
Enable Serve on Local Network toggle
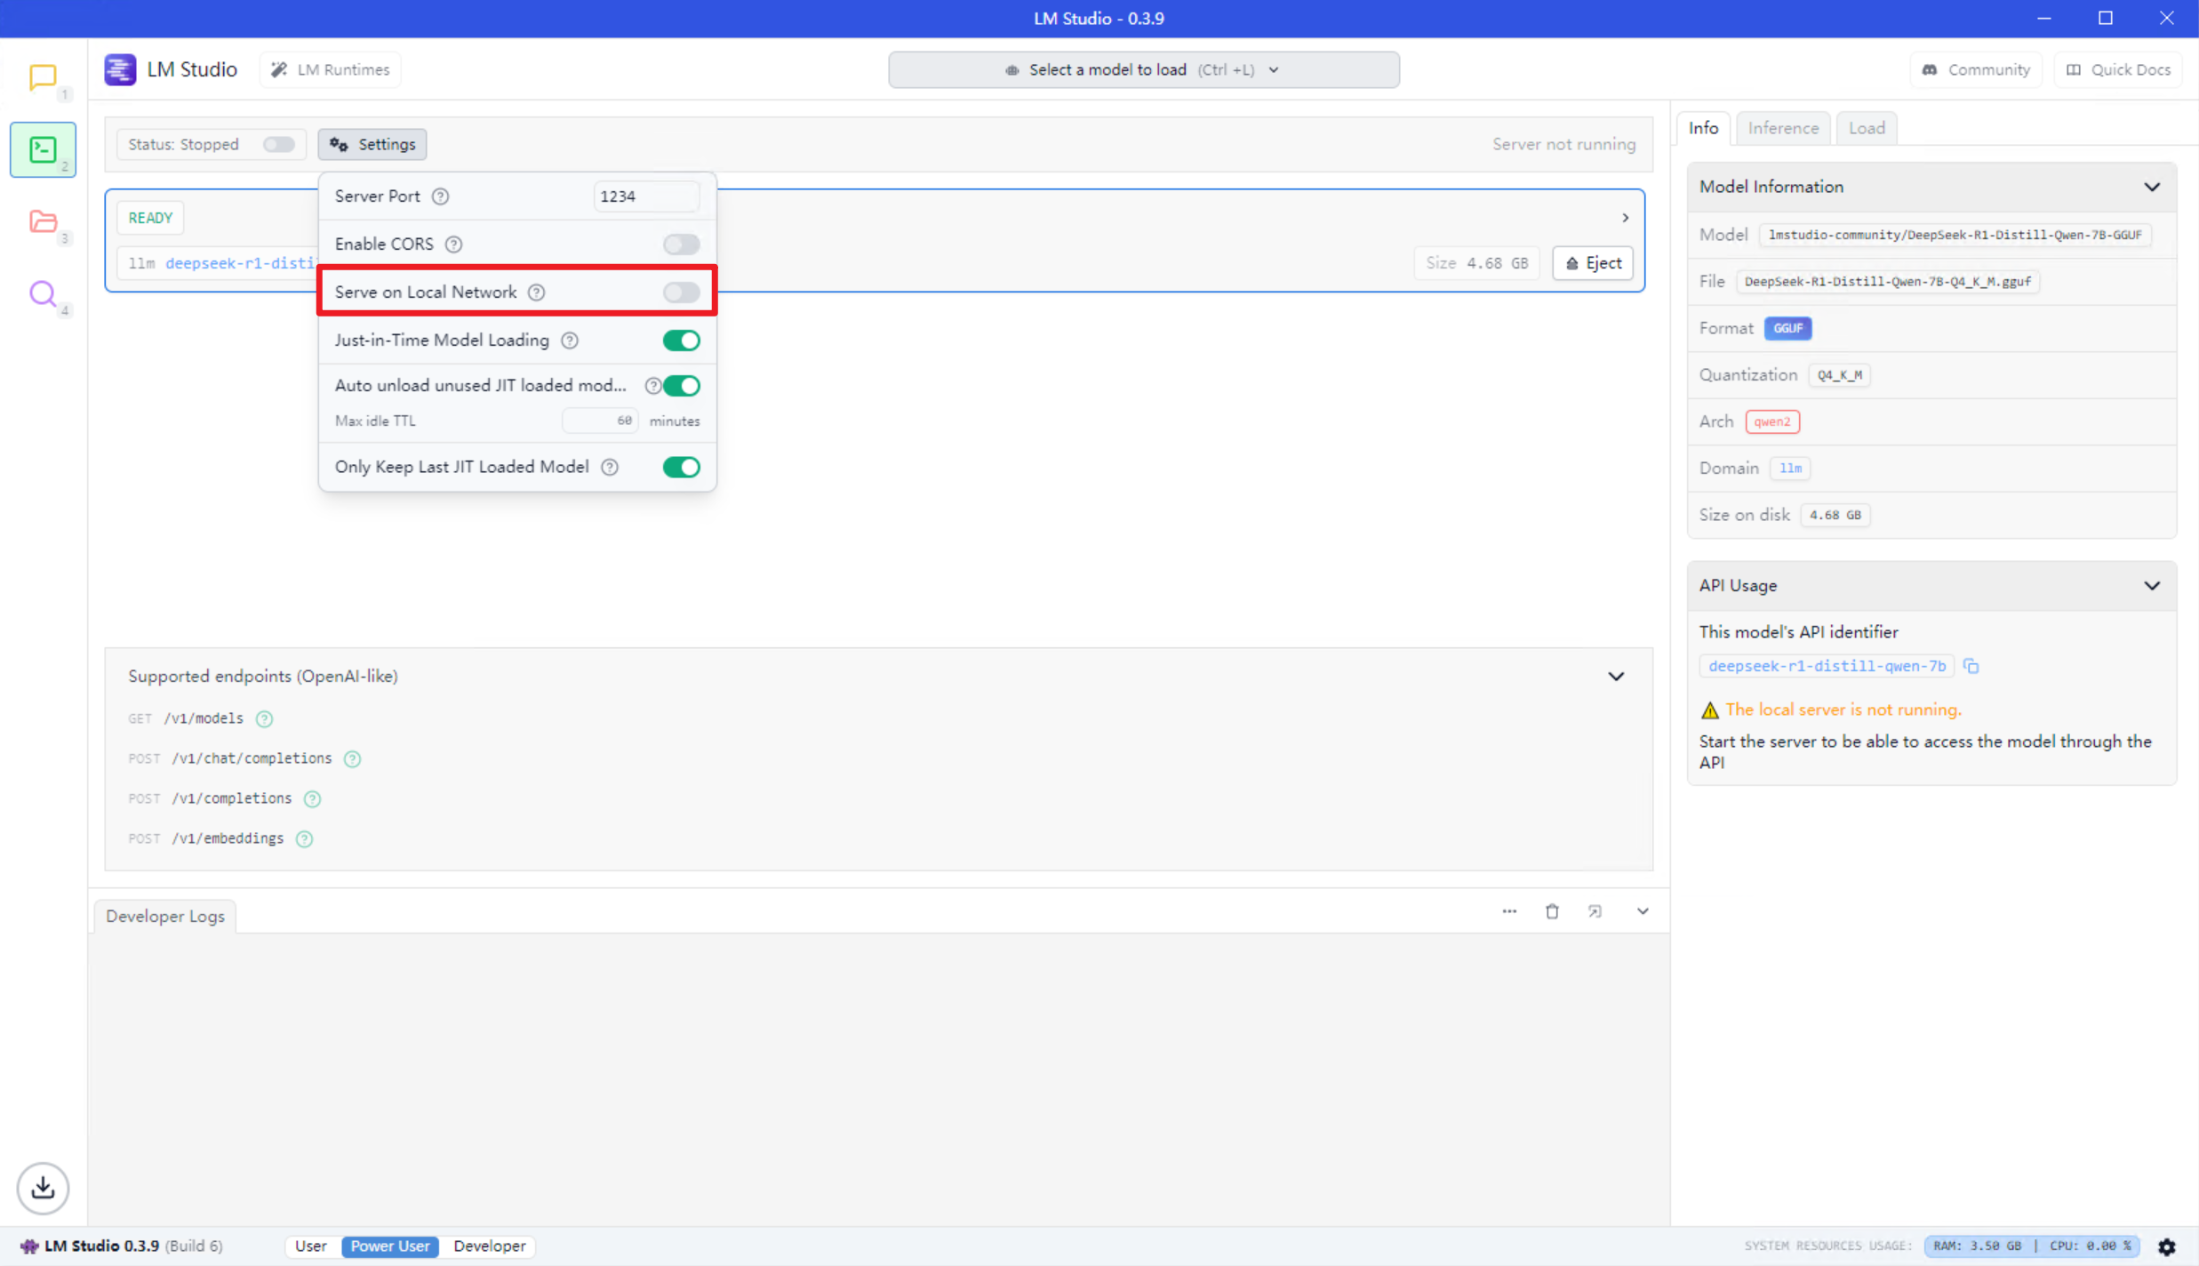[x=682, y=292]
